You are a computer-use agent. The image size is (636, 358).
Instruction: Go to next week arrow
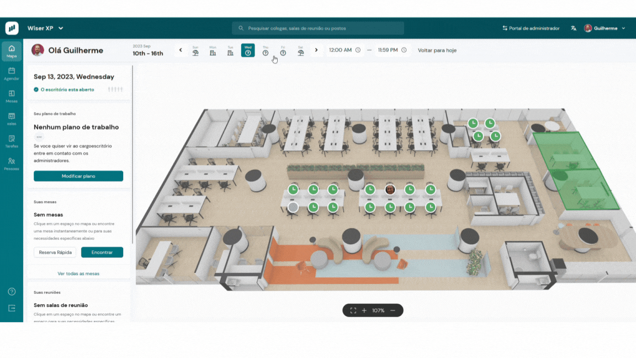pos(316,50)
